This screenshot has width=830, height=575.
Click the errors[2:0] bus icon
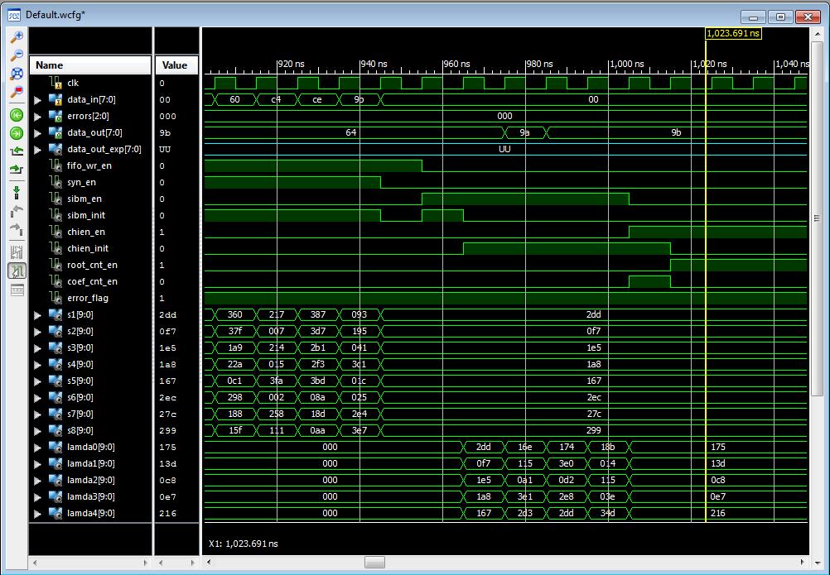pos(55,116)
